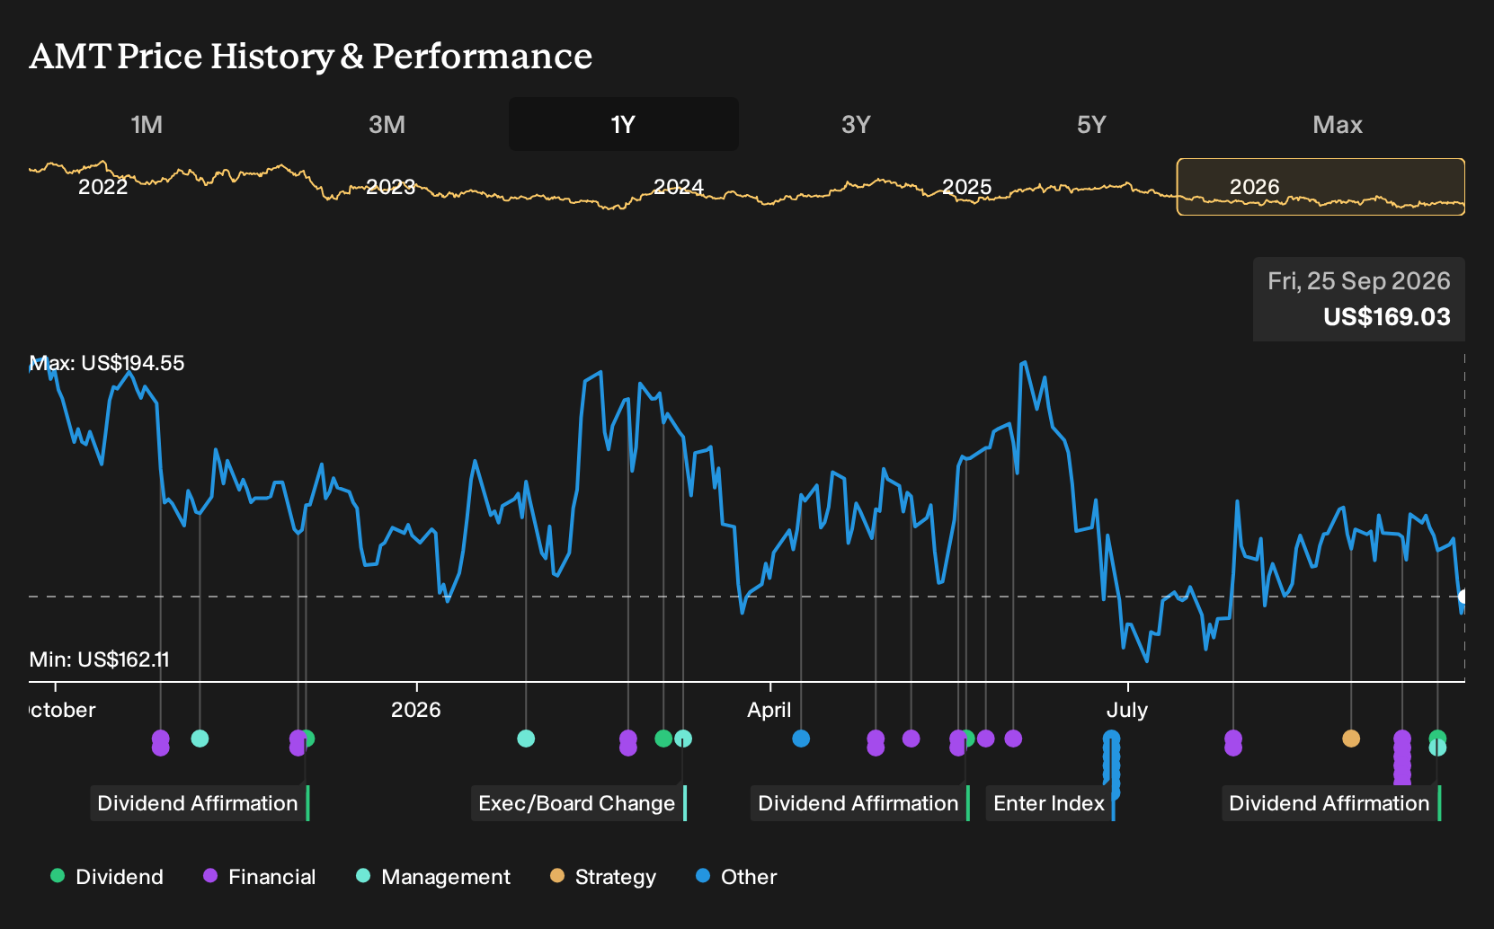Click the single blue Other dot after April
Viewport: 1494px width, 929px height.
pos(801,739)
